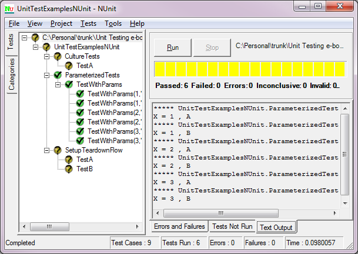Switch to the Tests Not Run tab
358x254 pixels.
pyautogui.click(x=232, y=226)
